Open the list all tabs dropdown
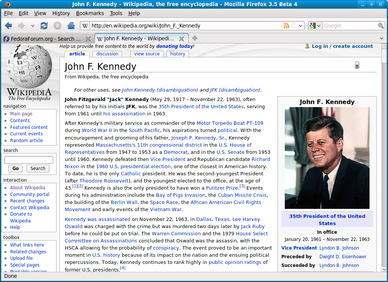This screenshot has height=282, width=388. 382,38
